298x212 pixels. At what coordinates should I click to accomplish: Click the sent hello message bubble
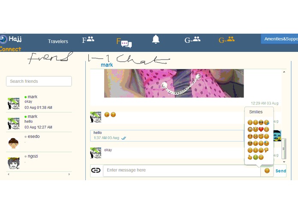167,136
